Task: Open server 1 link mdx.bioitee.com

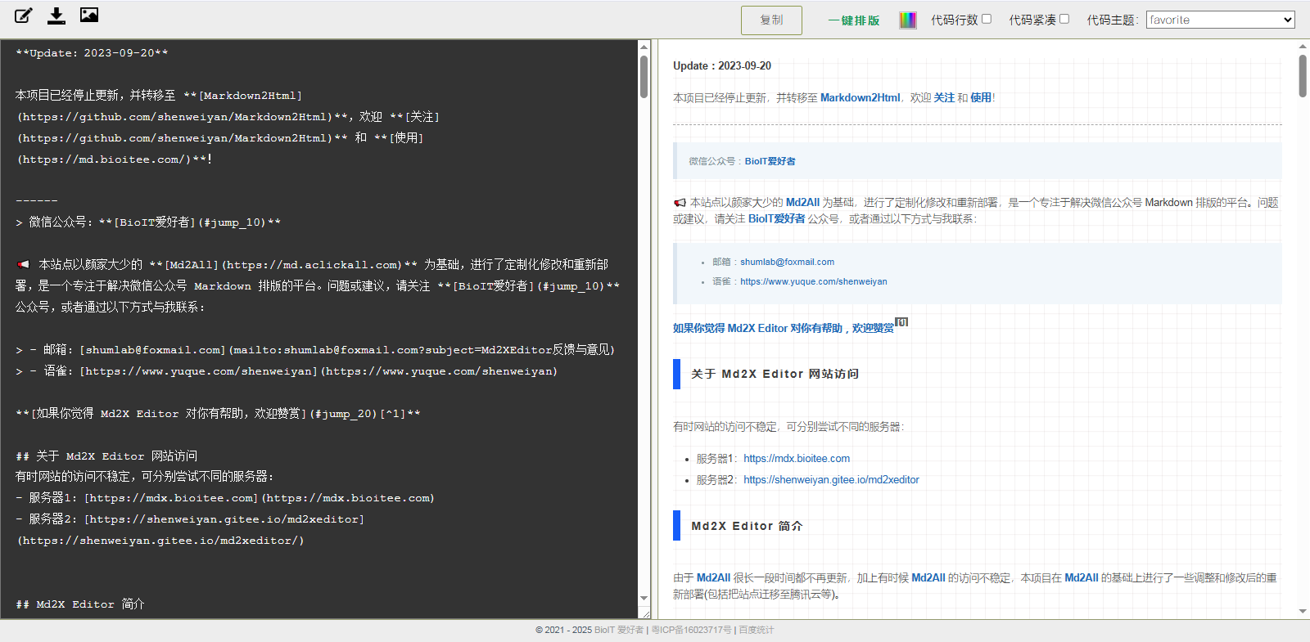Action: pos(796,459)
